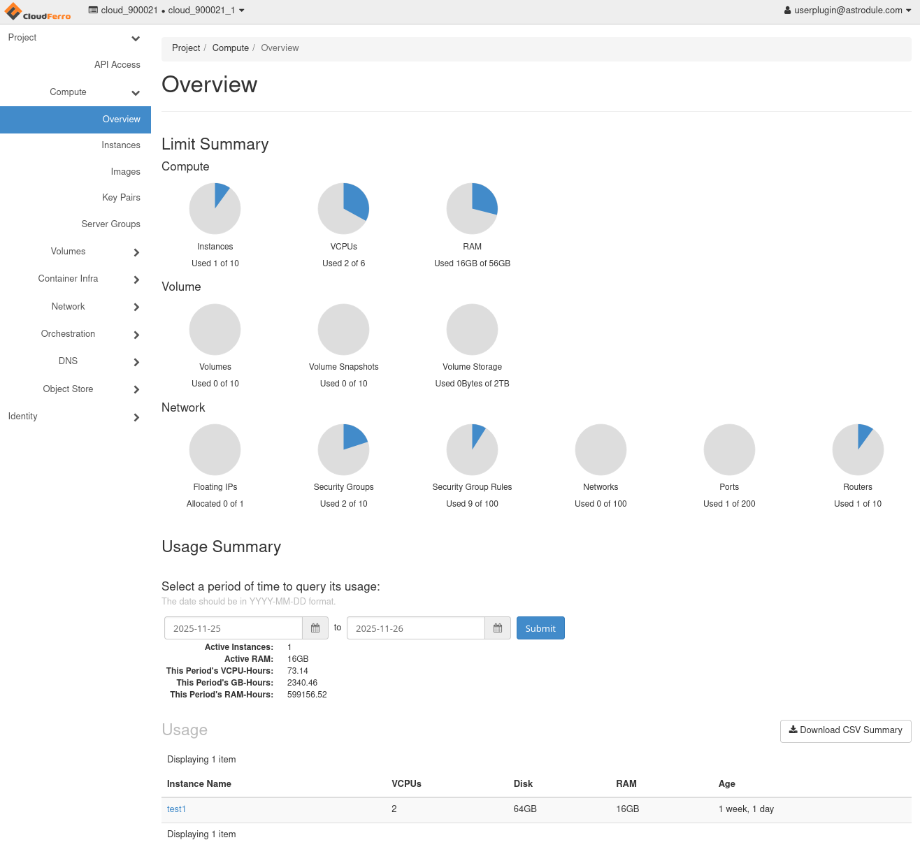Click the Security Groups pie chart
This screenshot has height=854, width=920.
(x=343, y=449)
